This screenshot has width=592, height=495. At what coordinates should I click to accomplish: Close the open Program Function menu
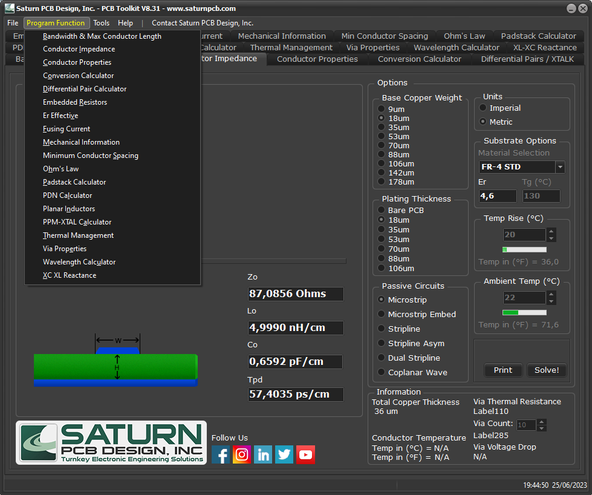coord(56,23)
